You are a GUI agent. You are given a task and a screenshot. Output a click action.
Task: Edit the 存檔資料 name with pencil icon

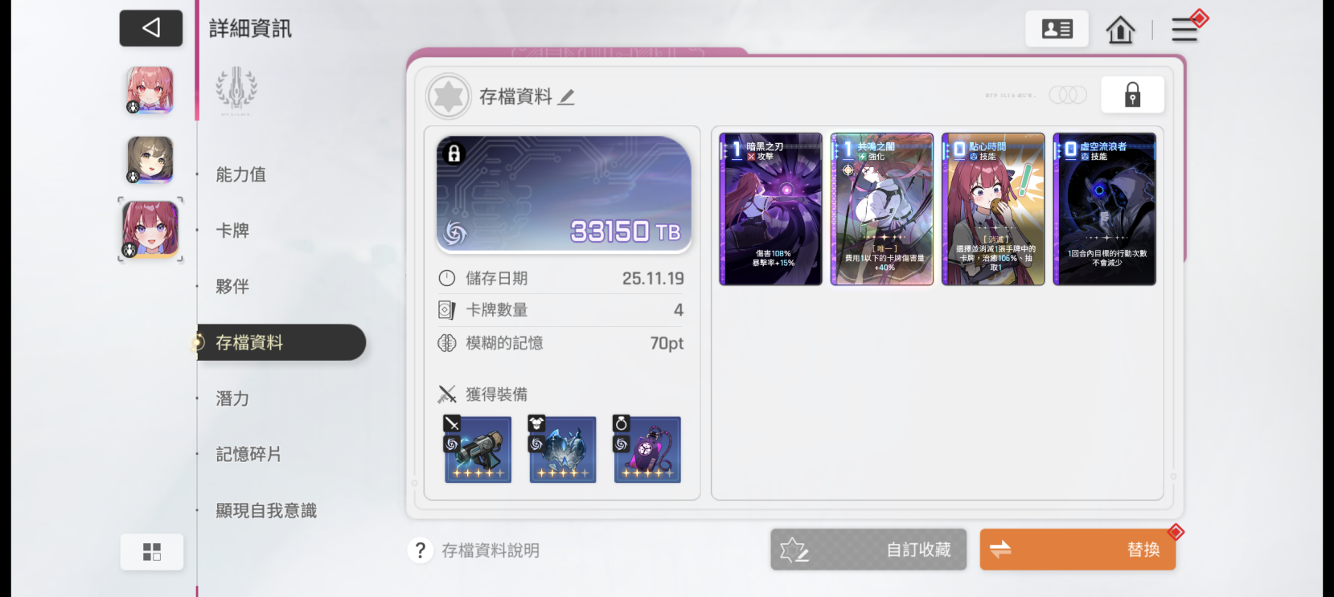(x=567, y=97)
